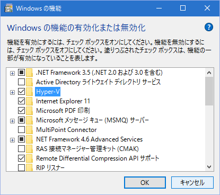Viewport: 220px width, 195px height.
Task: Uncheck the Hyper-V checkbox
Action: [21, 92]
